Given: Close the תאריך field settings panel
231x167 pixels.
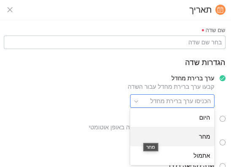Looking at the screenshot, I should click(x=10, y=10).
